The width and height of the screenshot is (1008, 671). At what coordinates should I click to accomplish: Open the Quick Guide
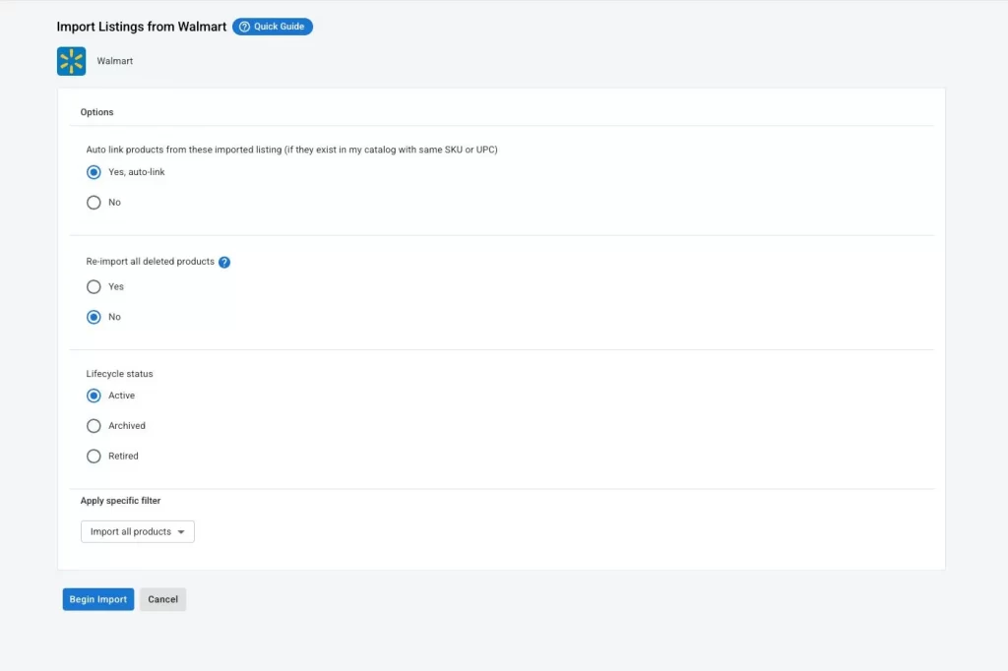click(273, 27)
